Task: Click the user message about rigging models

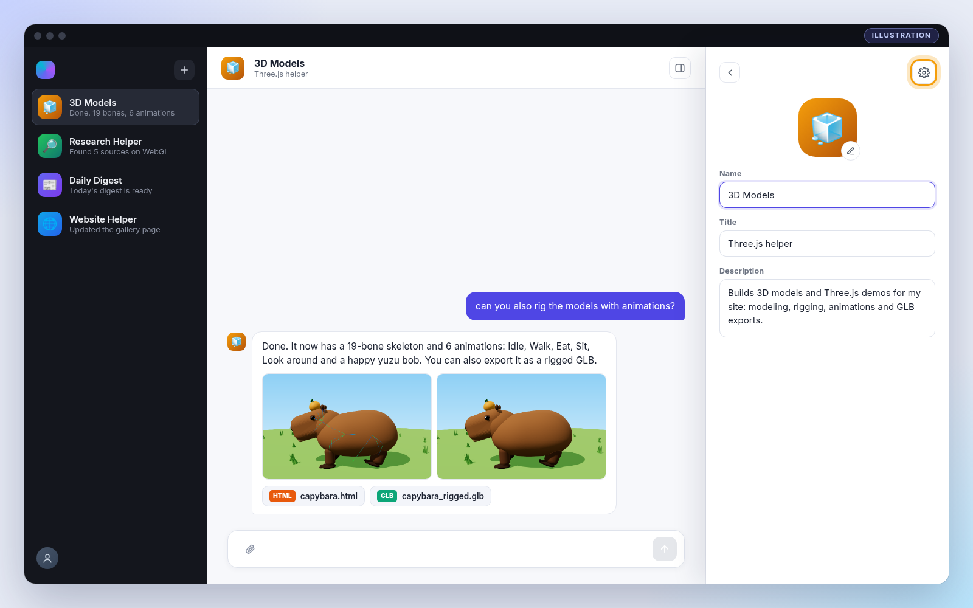Action: (575, 306)
